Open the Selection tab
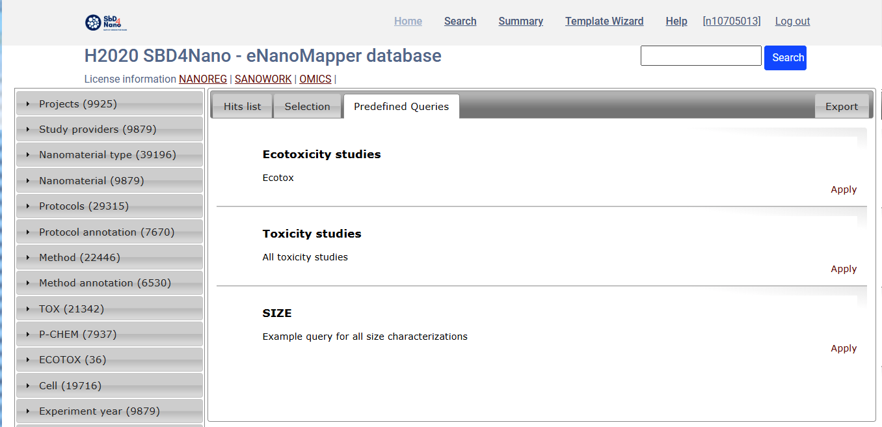Viewport: 882px width, 427px height. tap(307, 107)
